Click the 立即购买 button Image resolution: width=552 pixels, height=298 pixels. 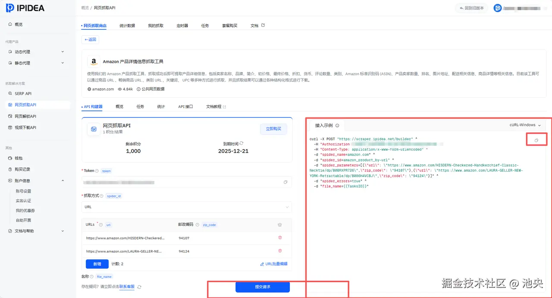click(273, 129)
